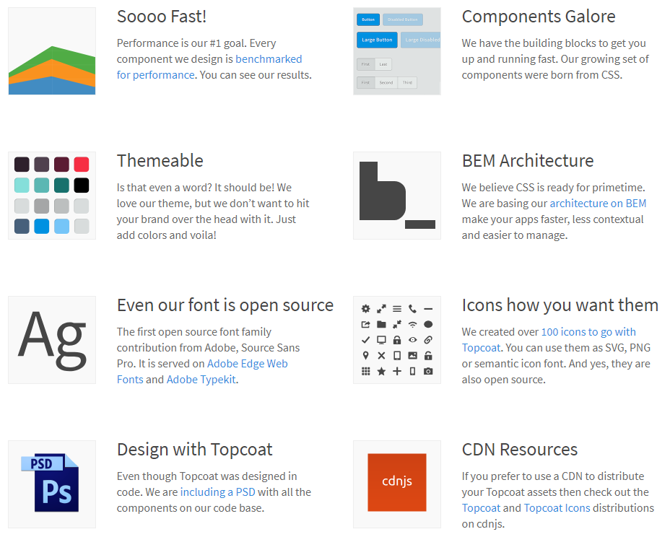This screenshot has height=537, width=670.
Task: Click the "Disabled Button" sample
Action: click(x=403, y=19)
